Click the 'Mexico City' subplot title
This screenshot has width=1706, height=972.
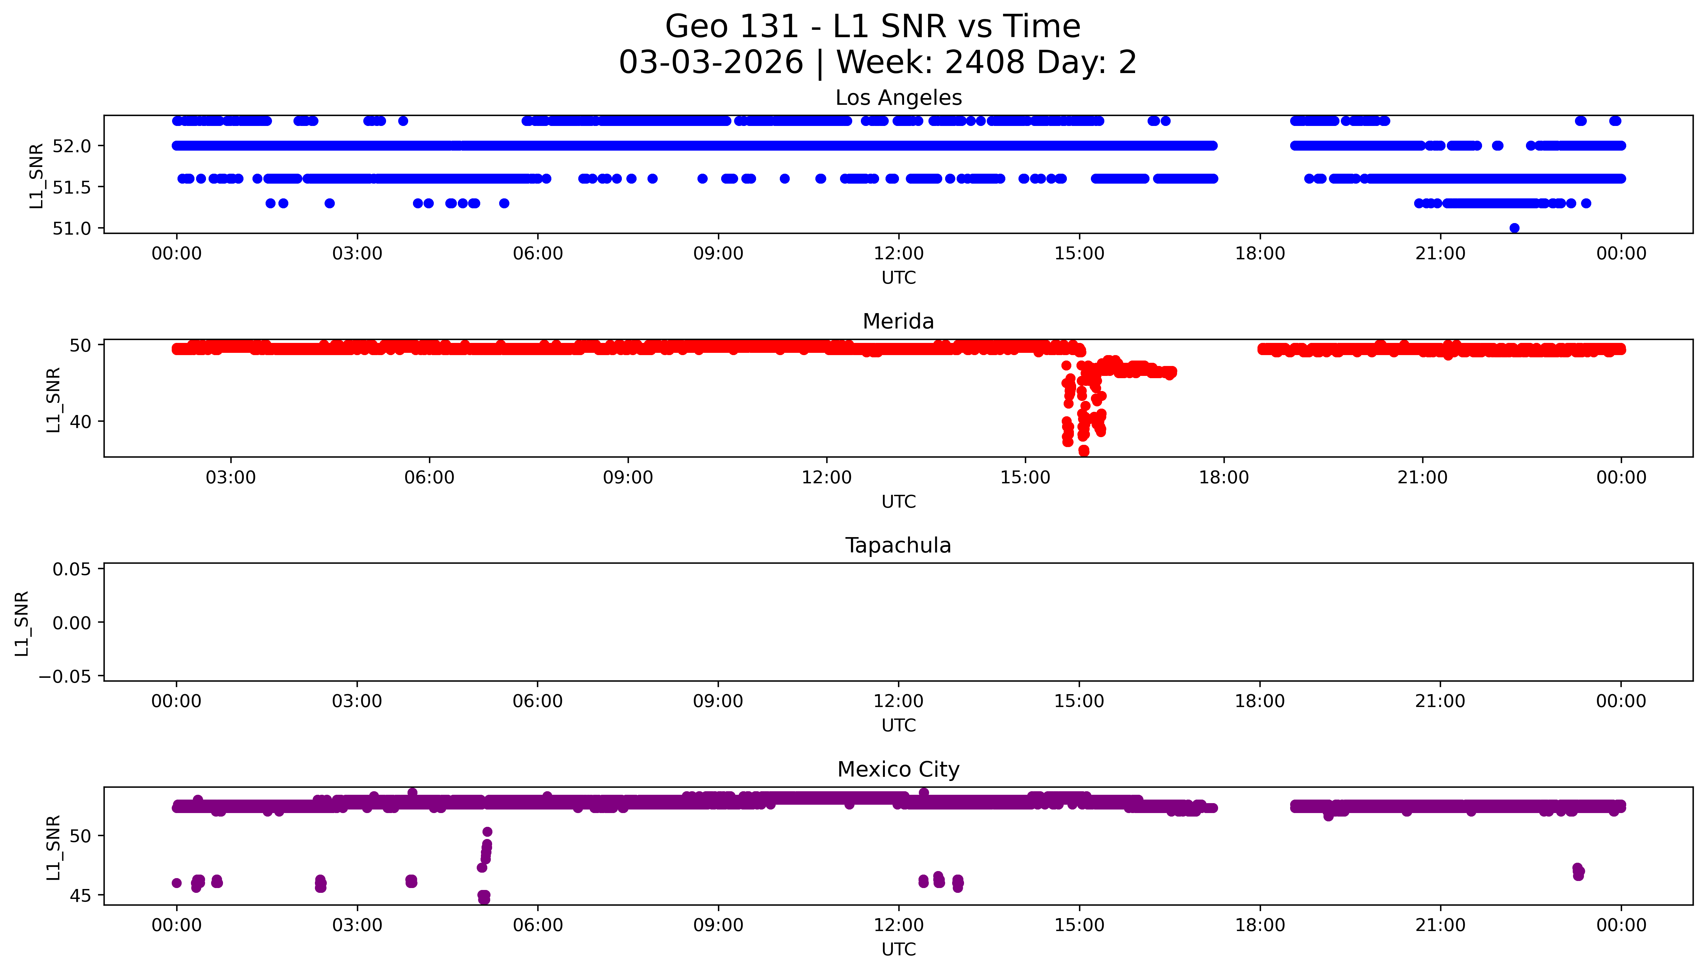click(x=898, y=770)
